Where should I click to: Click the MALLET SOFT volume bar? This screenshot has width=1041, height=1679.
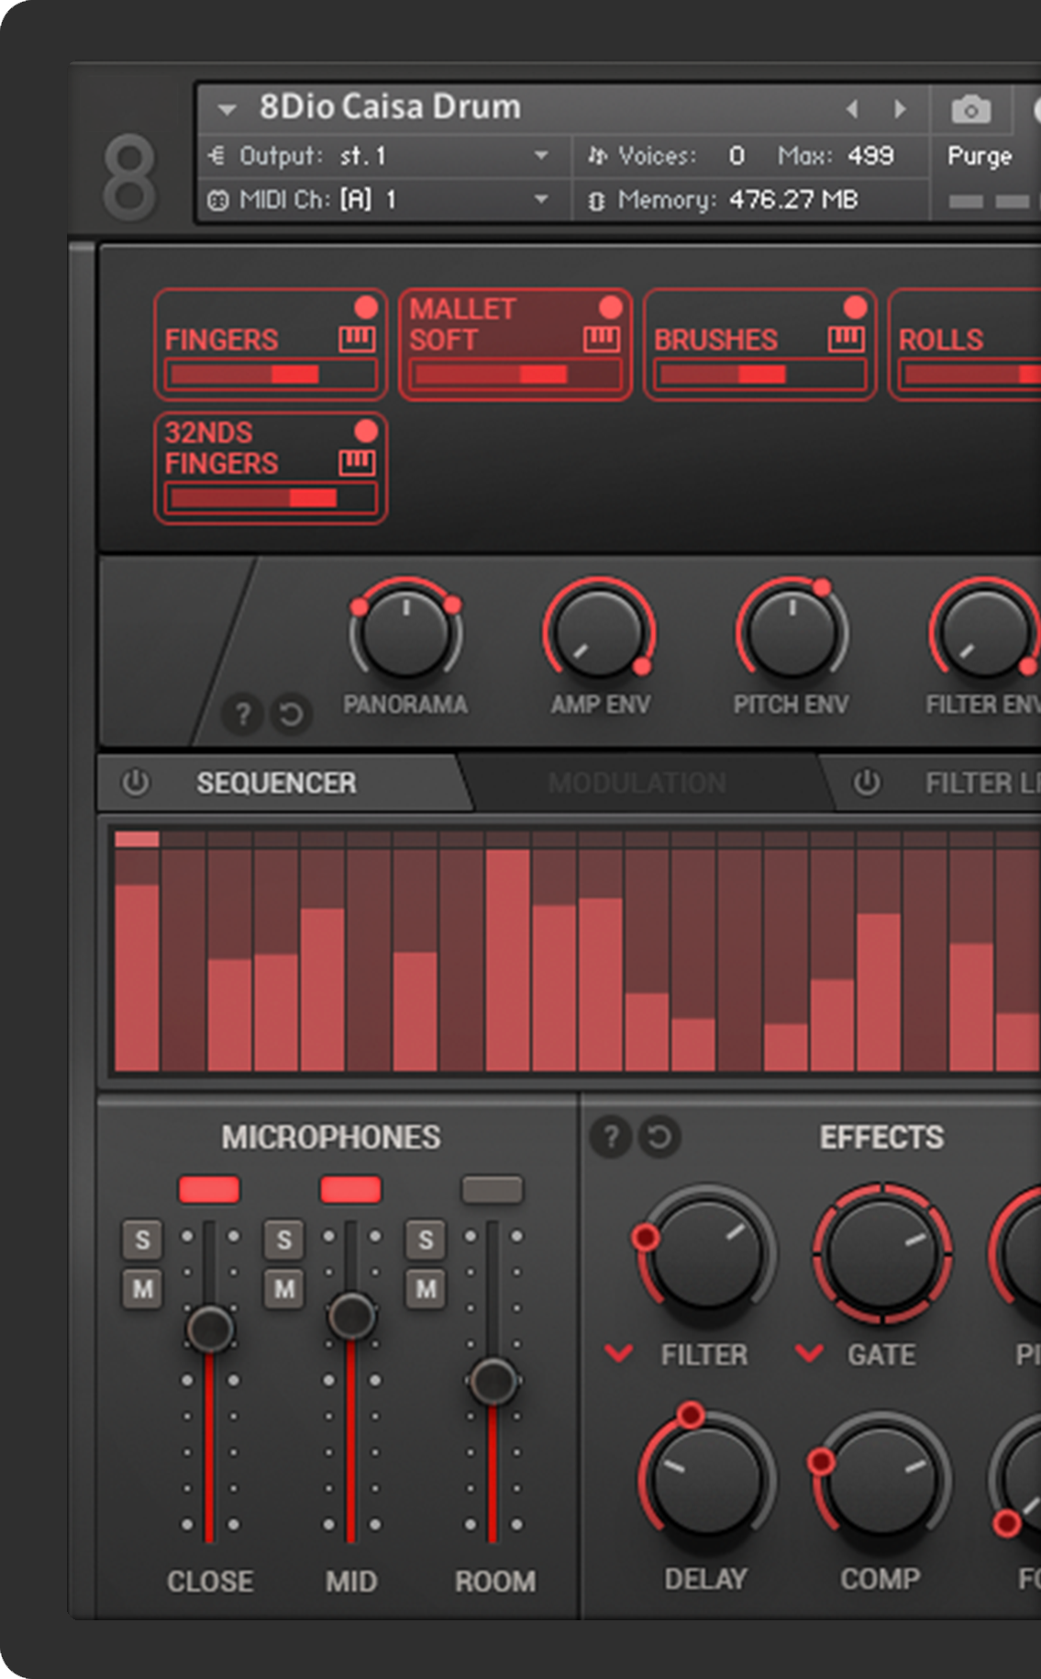(515, 374)
